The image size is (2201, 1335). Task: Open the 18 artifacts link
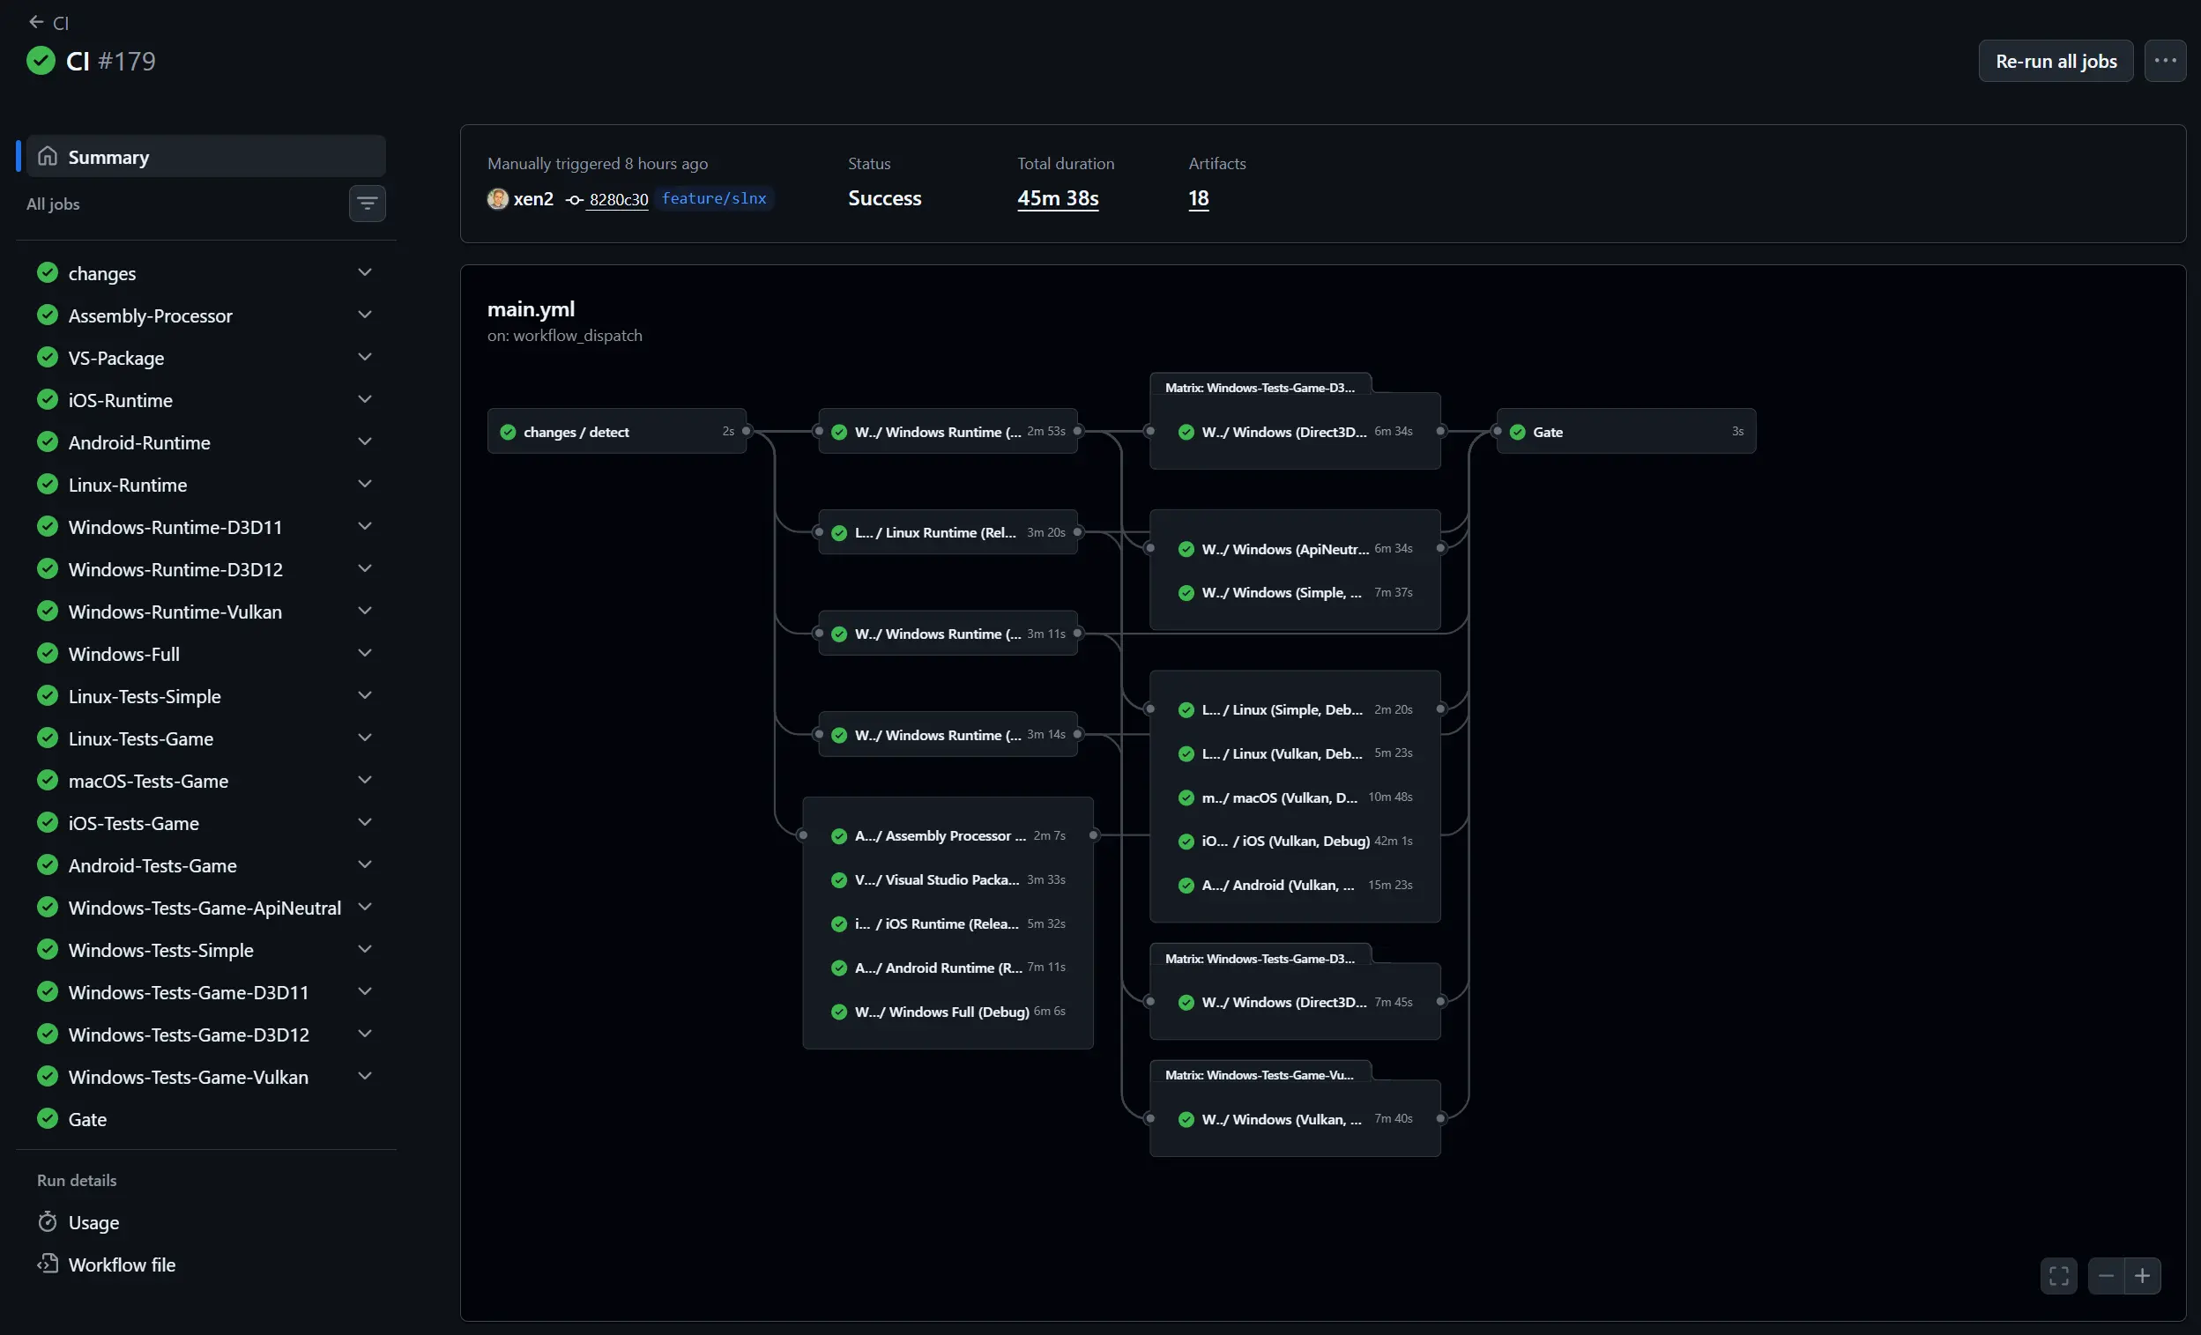tap(1198, 198)
